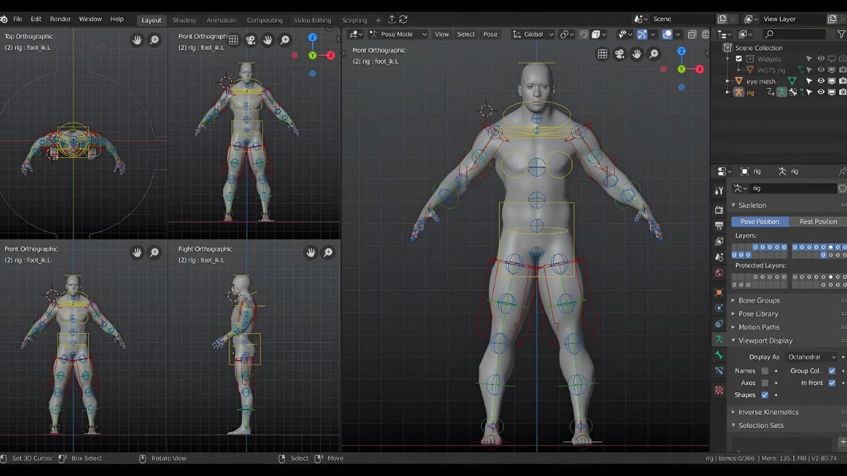Click the outliner search field
This screenshot has height=476, width=847.
click(794, 34)
